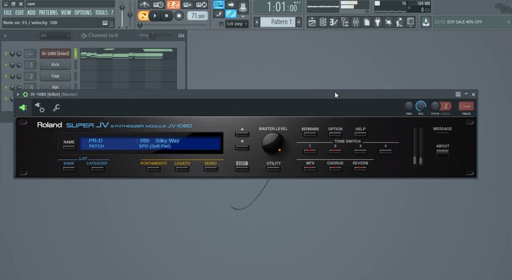This screenshot has height=280, width=512.
Task: Toggle loop recording icon
Action: (x=201, y=5)
